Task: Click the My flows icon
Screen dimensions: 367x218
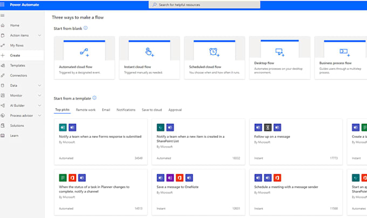Action: (x=3, y=45)
